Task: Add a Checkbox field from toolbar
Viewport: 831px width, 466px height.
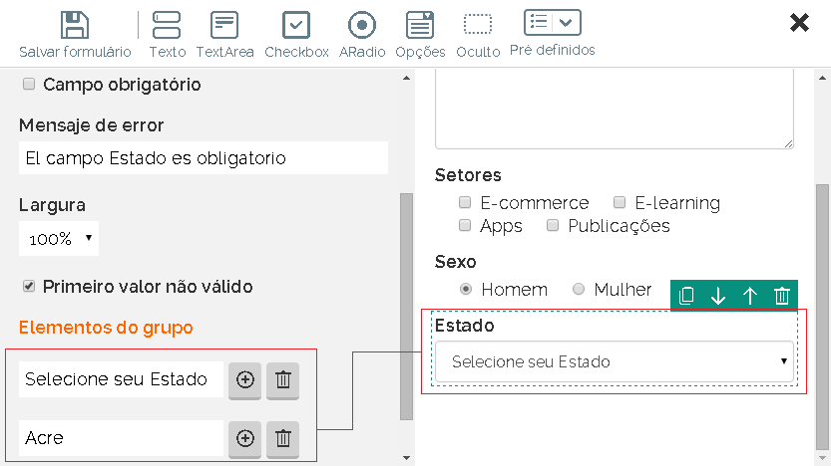Action: point(296,26)
